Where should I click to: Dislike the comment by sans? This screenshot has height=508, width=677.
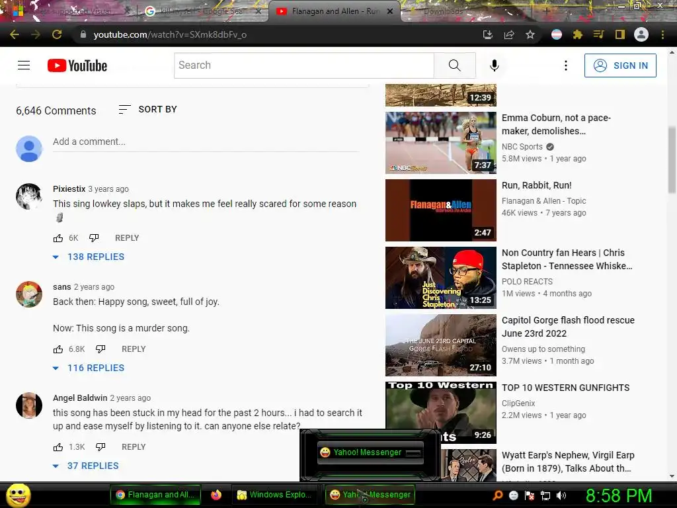[100, 349]
